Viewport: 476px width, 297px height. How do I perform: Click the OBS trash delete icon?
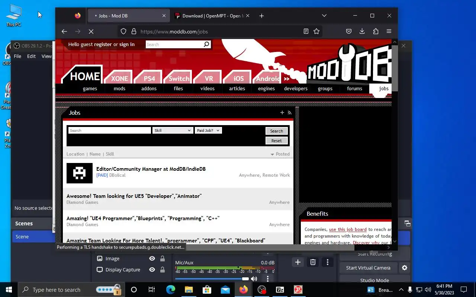pyautogui.click(x=313, y=262)
